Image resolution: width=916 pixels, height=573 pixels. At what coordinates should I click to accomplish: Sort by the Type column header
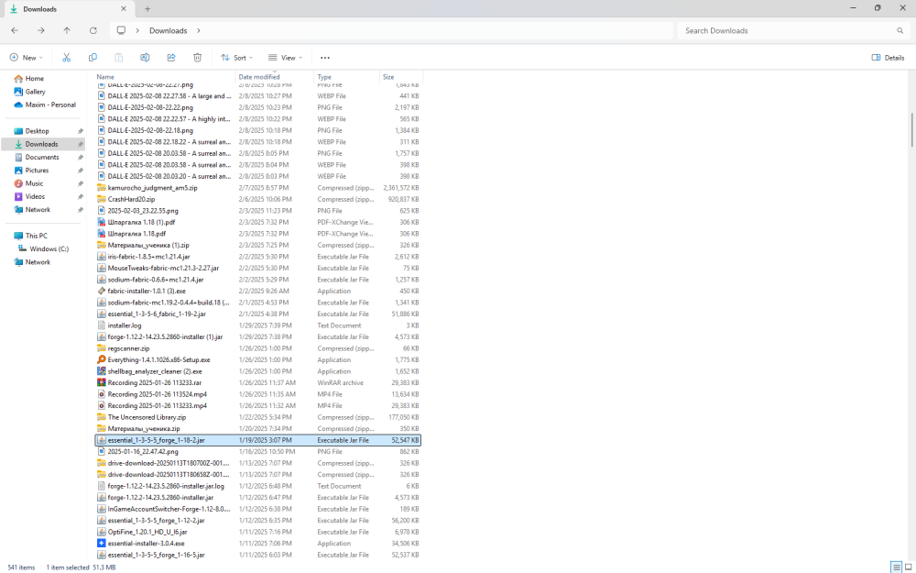(347, 77)
